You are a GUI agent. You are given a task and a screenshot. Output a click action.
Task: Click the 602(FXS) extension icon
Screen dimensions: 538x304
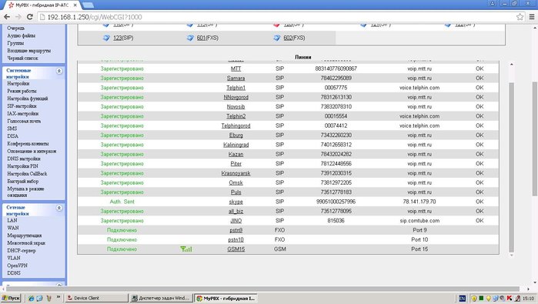click(277, 38)
